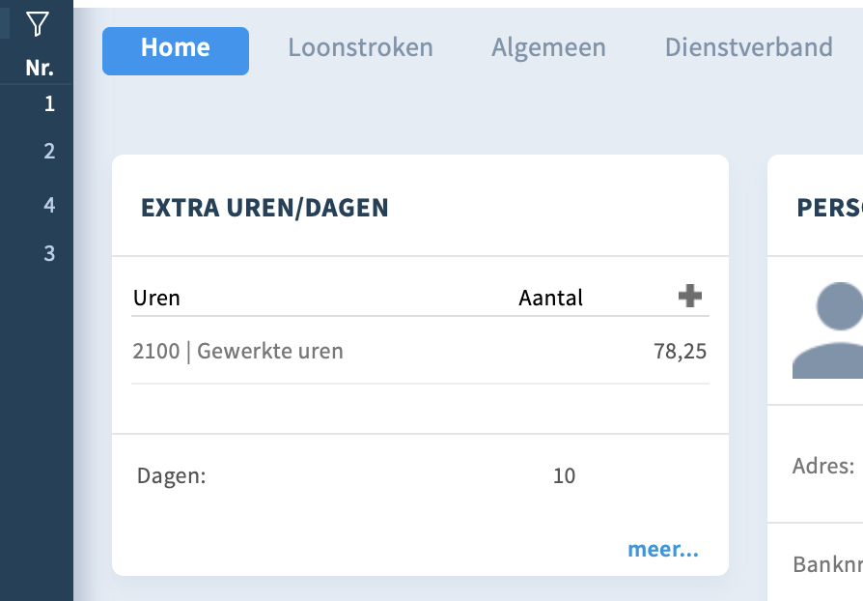The image size is (863, 601).
Task: Open the meer... link for extra days
Action: coord(663,549)
